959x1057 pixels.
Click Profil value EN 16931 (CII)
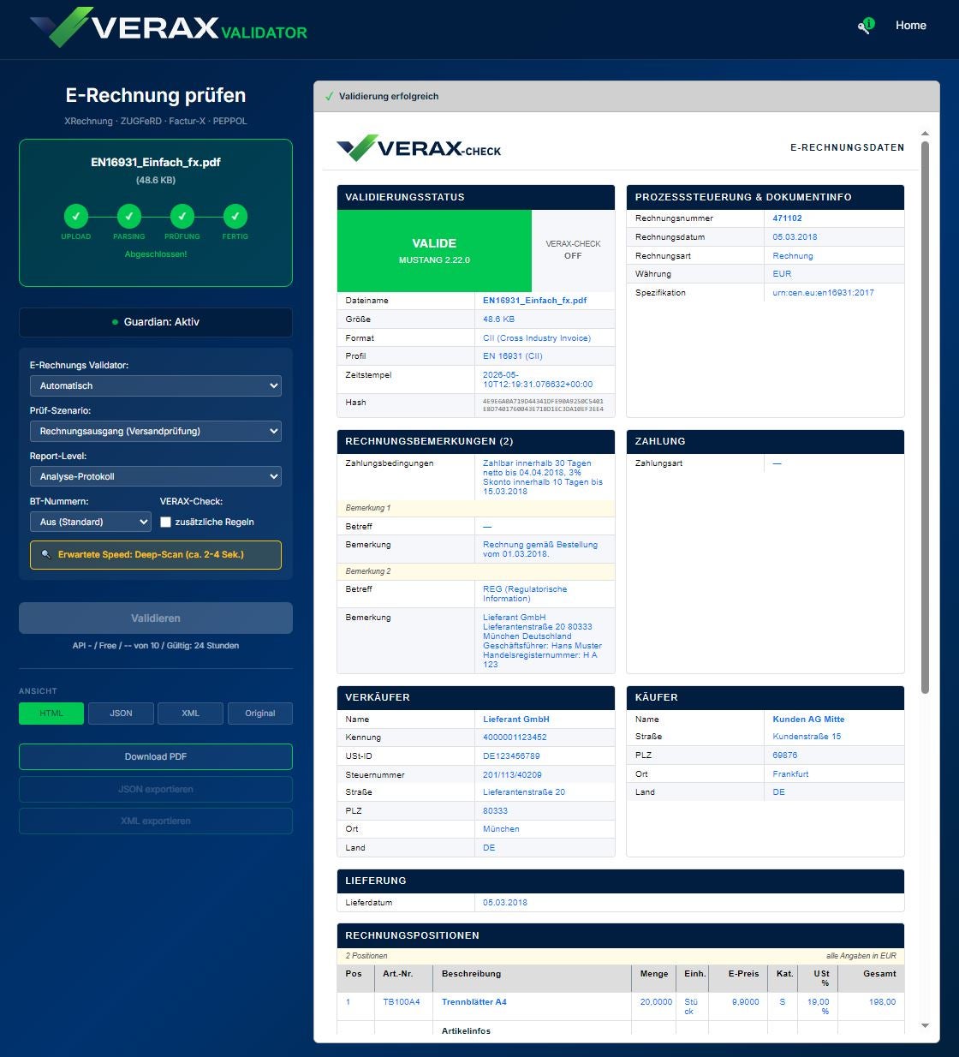[x=512, y=356]
